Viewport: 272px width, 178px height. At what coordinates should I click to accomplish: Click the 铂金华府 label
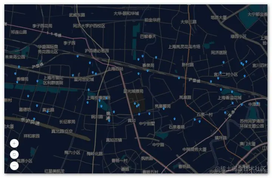click(x=153, y=20)
